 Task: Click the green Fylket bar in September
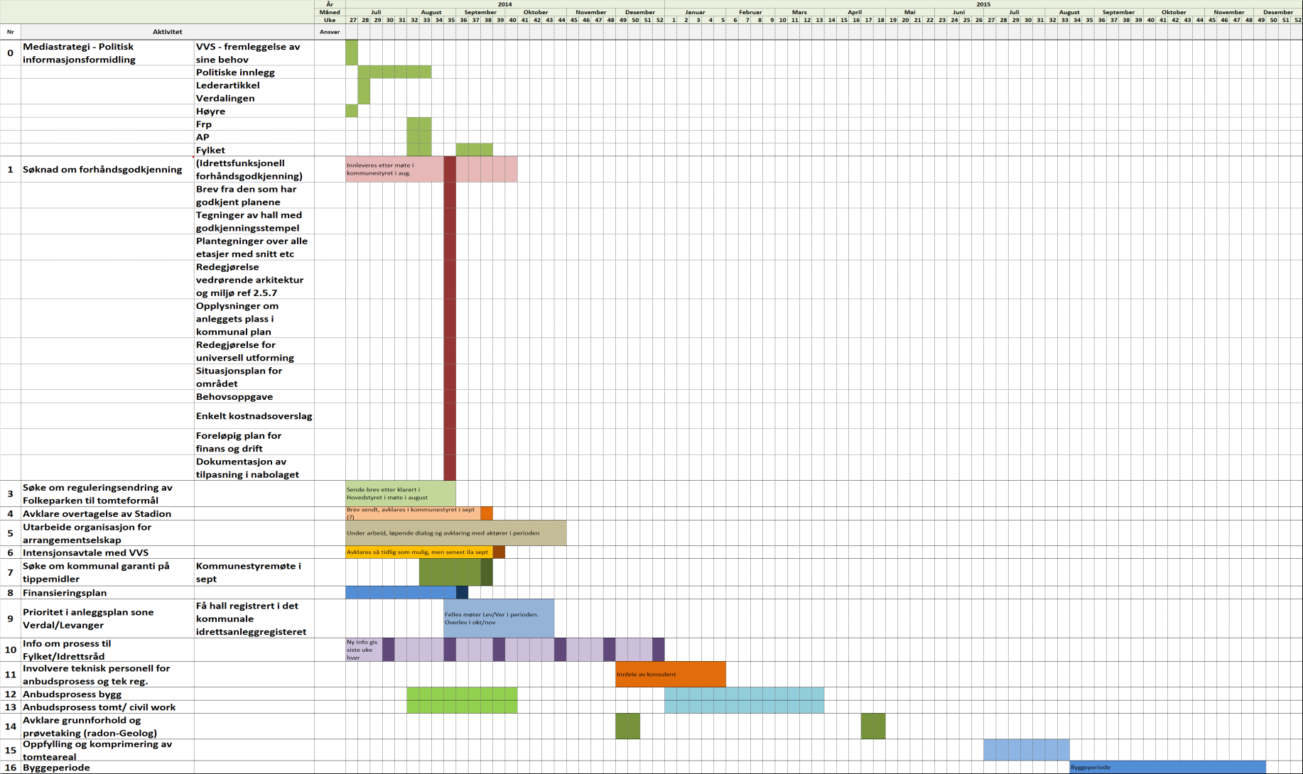click(474, 150)
